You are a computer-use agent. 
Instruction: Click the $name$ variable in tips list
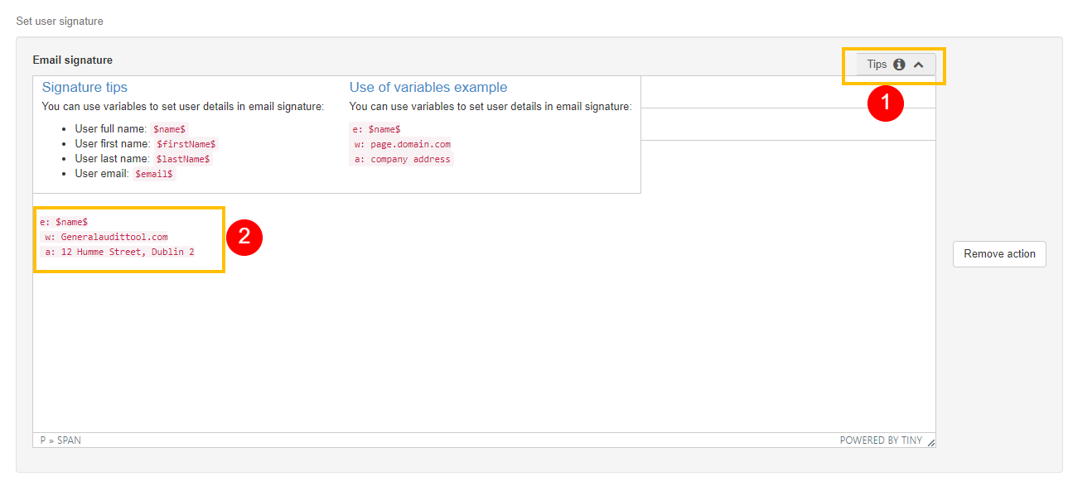click(171, 129)
